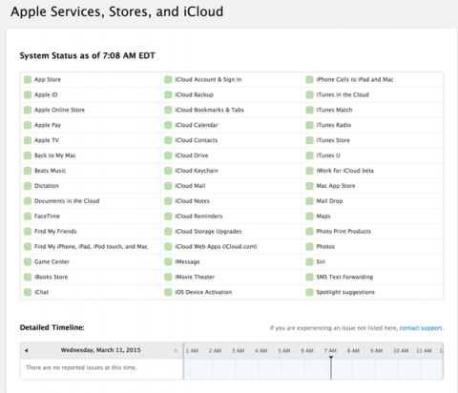Click the iCloud Backup green status square
This screenshot has width=458, height=393.
point(168,94)
